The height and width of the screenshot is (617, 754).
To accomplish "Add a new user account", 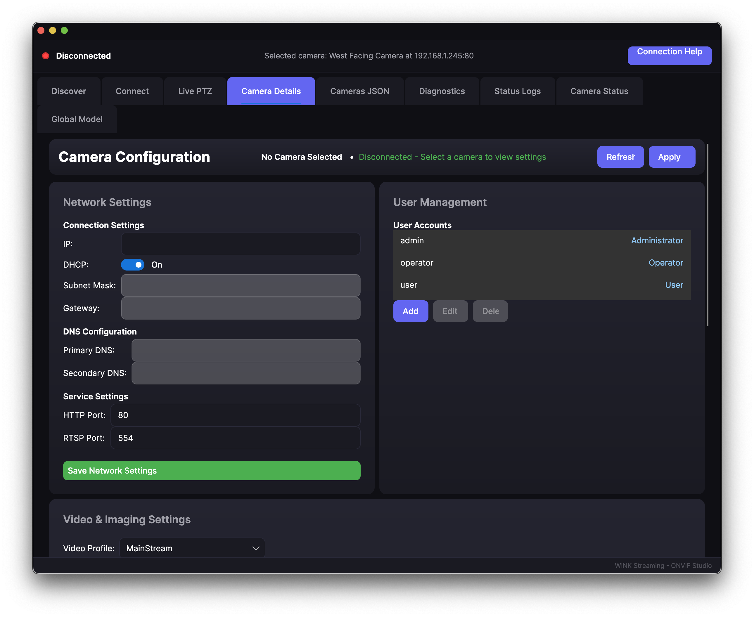I will click(x=411, y=311).
